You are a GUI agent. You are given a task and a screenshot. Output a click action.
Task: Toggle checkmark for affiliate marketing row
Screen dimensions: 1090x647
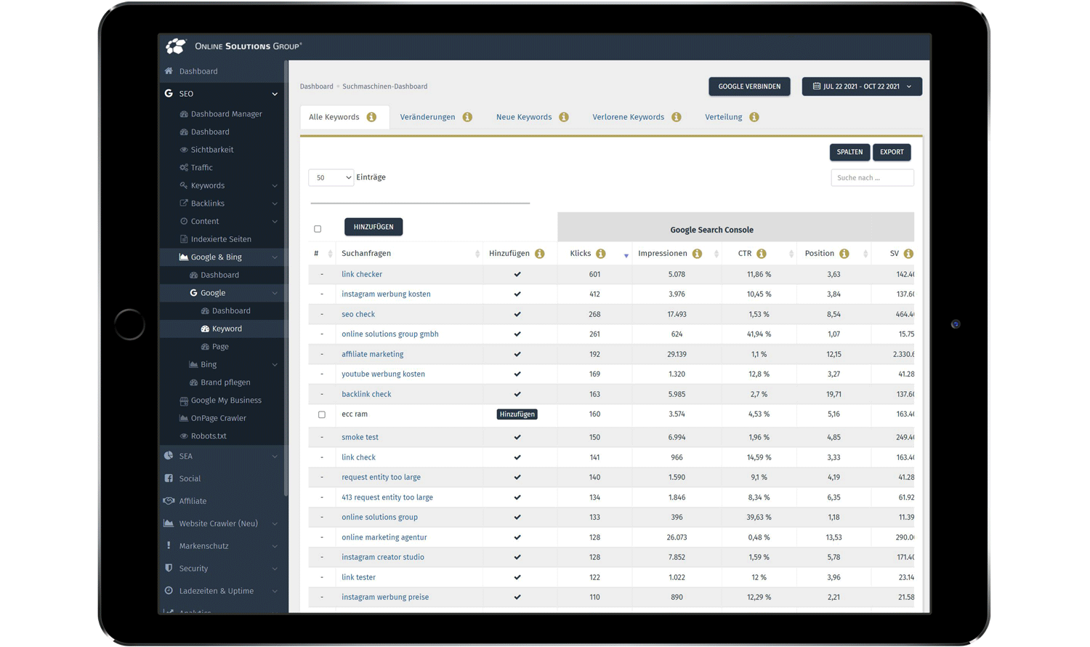click(517, 355)
